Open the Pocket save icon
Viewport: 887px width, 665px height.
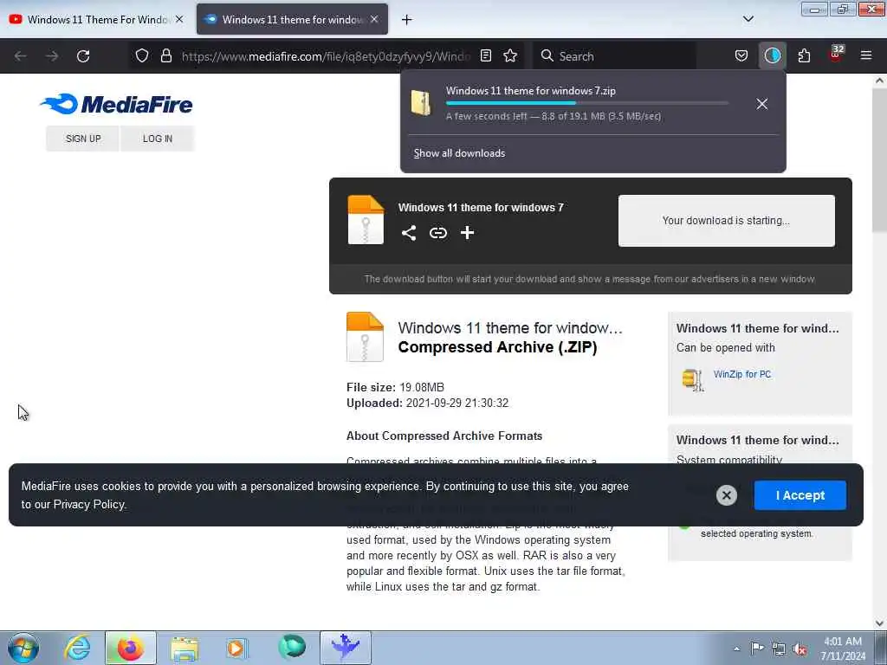(x=741, y=55)
